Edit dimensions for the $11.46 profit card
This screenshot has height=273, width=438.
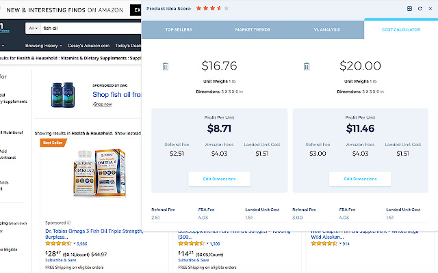(x=360, y=179)
